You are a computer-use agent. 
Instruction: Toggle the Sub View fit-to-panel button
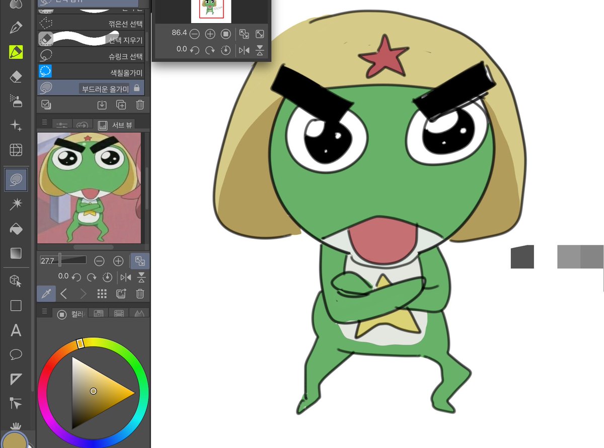140,261
